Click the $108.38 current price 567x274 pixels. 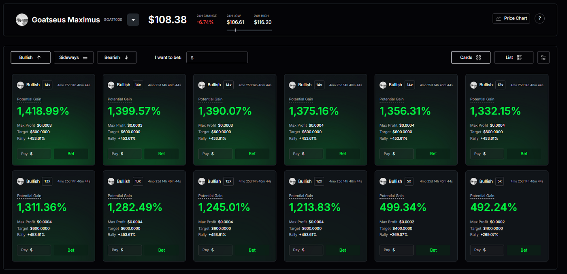coord(167,19)
